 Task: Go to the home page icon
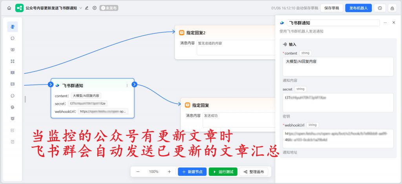click(x=9, y=8)
